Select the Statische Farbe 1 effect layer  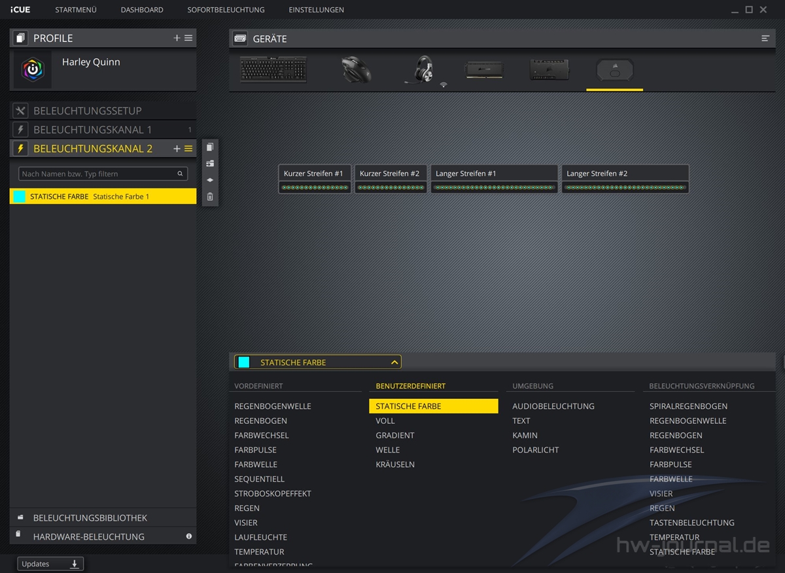click(x=103, y=196)
